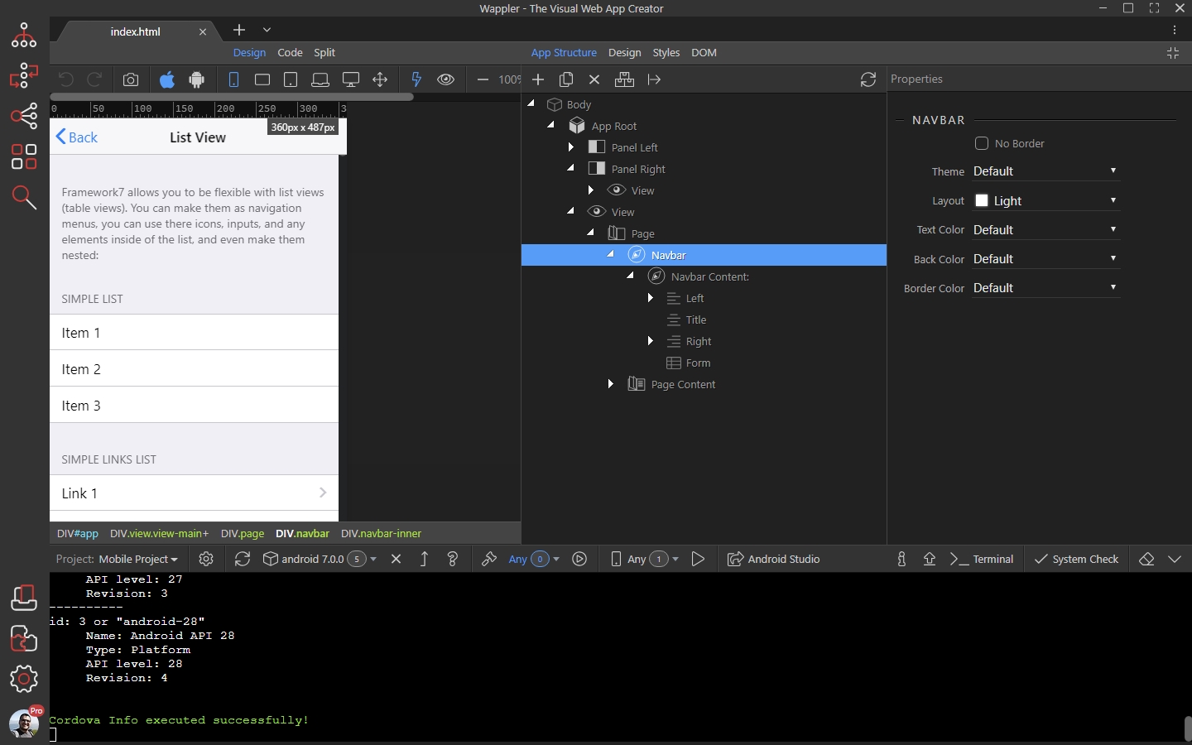
Task: Open the DOM panel tab
Action: [x=704, y=52]
